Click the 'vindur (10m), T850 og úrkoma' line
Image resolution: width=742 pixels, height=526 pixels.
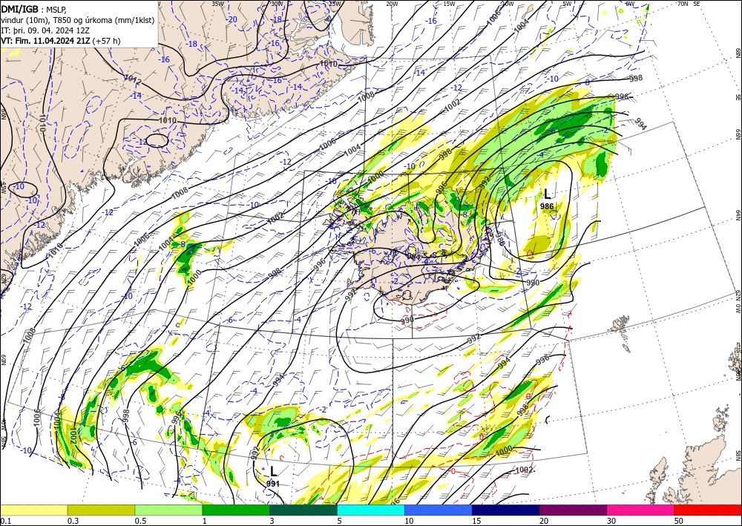click(77, 20)
